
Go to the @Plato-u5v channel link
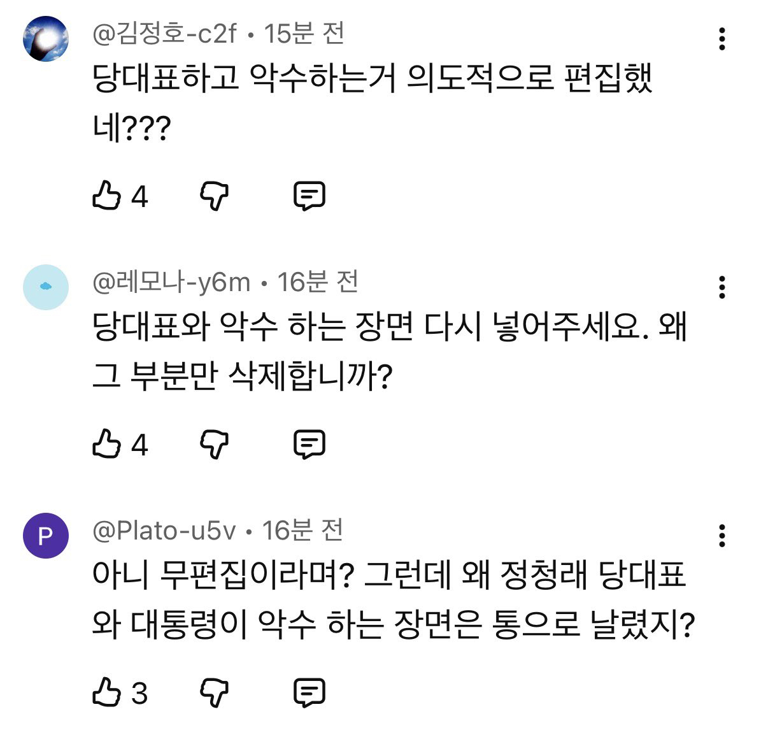pos(164,531)
